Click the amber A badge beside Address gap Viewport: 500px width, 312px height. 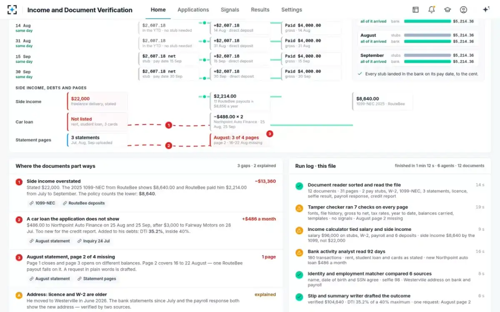[19, 295]
